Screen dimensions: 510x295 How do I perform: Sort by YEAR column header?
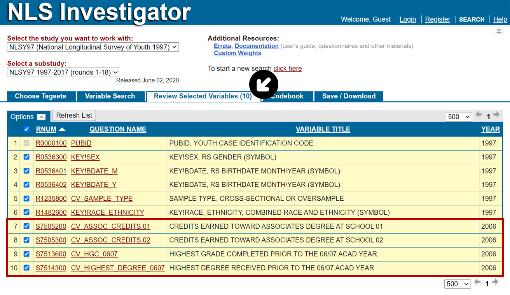click(x=491, y=129)
